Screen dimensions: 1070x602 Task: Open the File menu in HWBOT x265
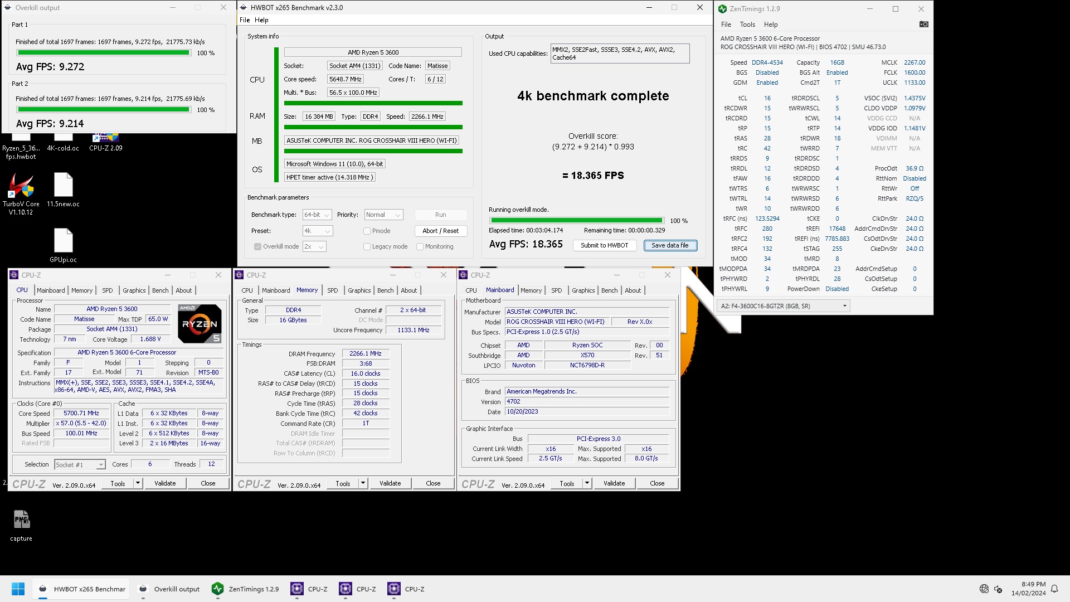[x=245, y=20]
